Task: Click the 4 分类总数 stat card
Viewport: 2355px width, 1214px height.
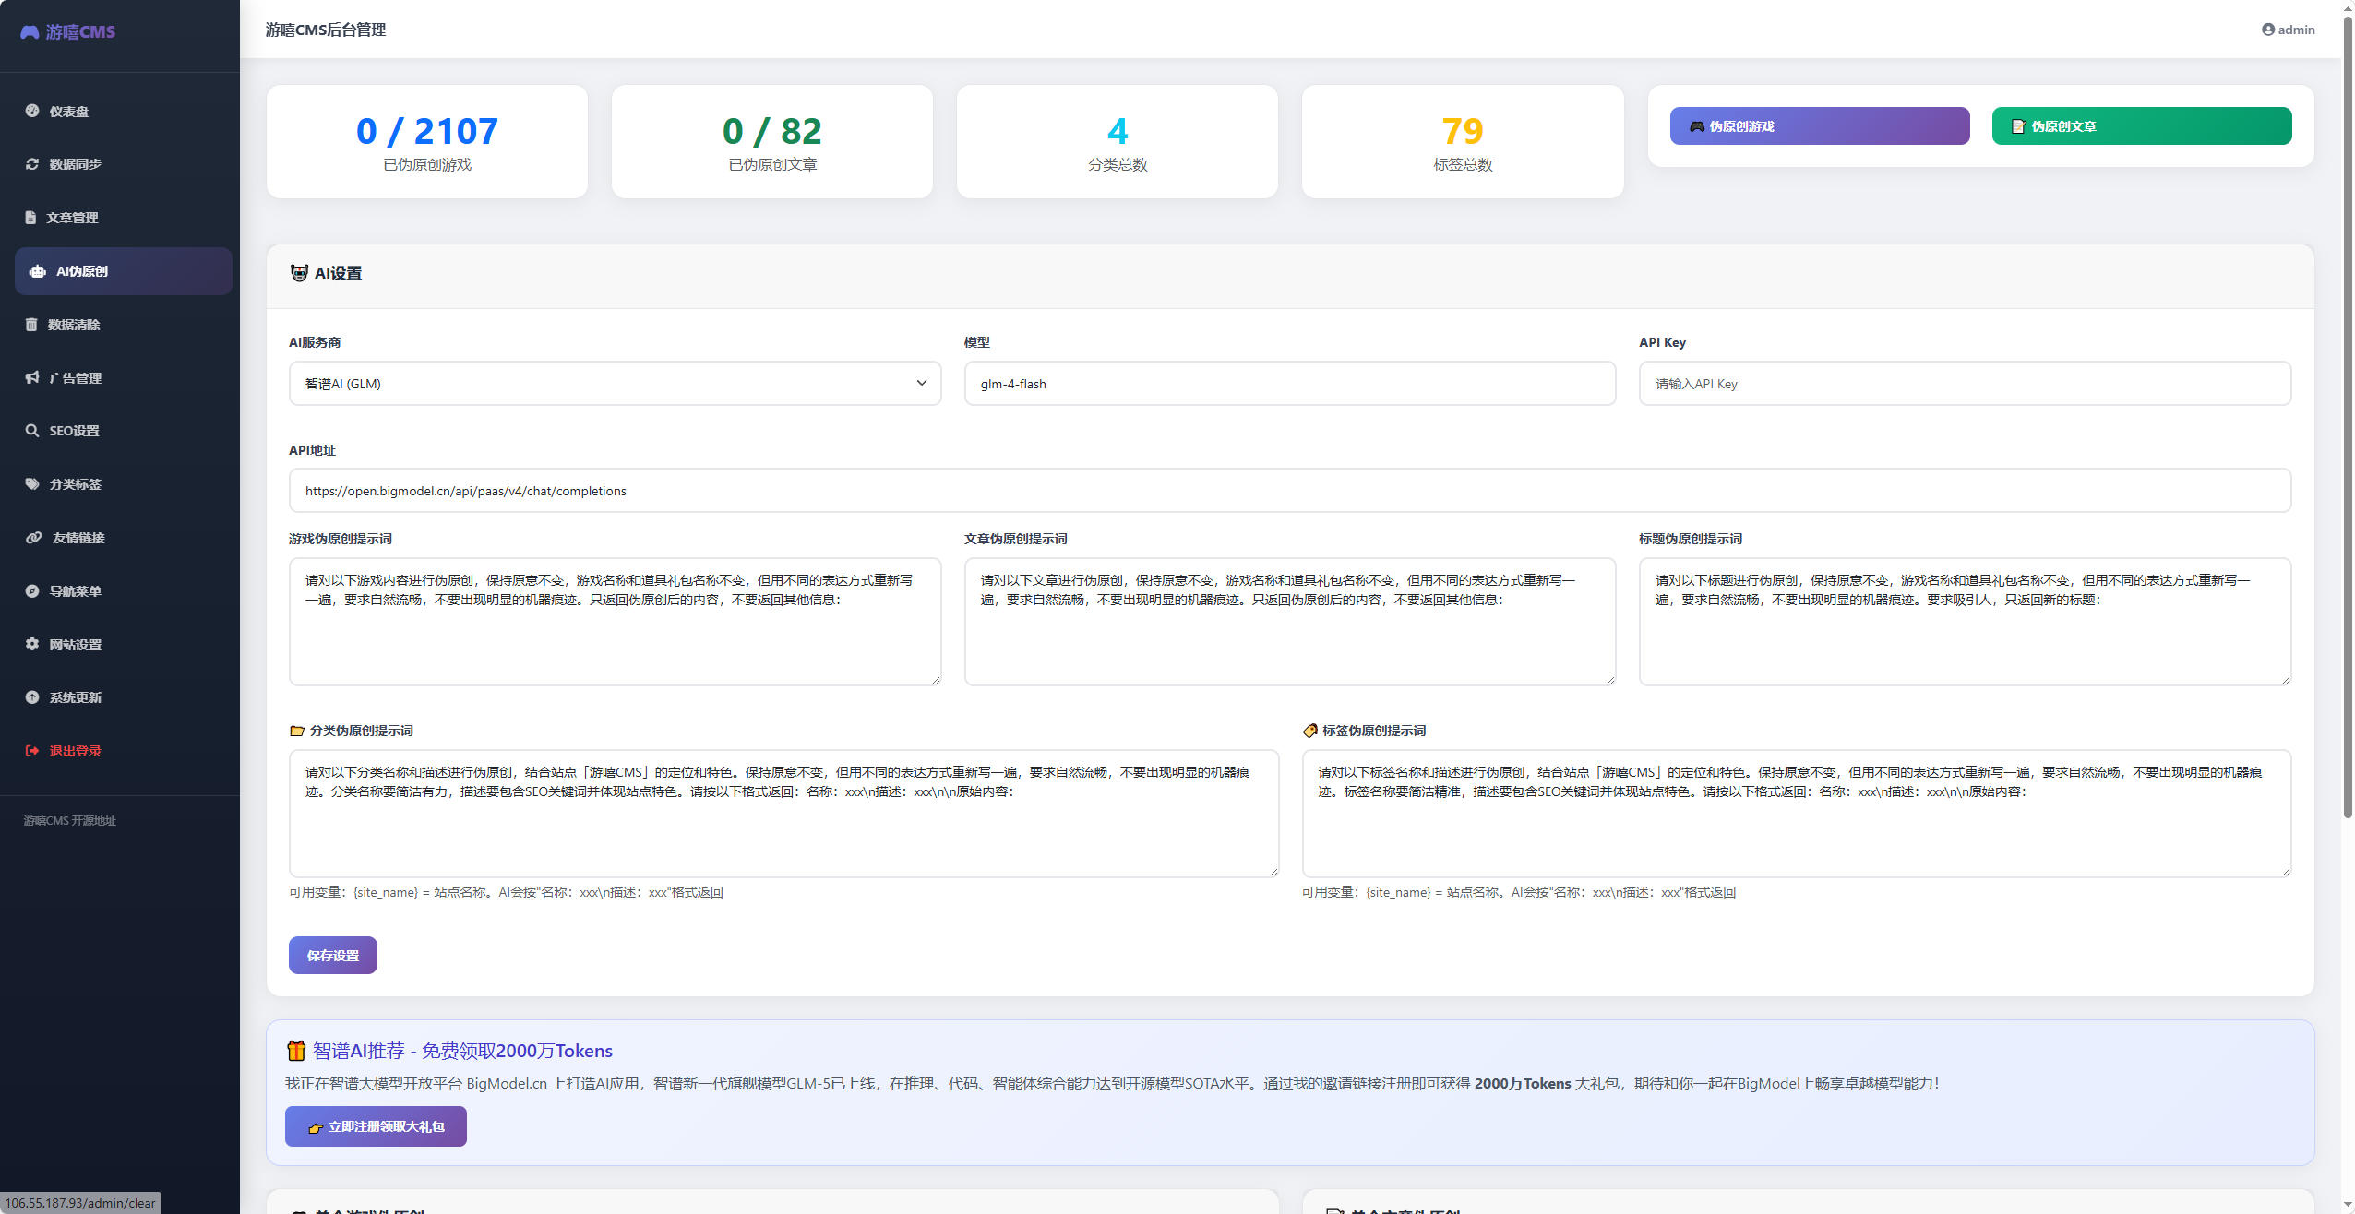Action: pos(1117,142)
